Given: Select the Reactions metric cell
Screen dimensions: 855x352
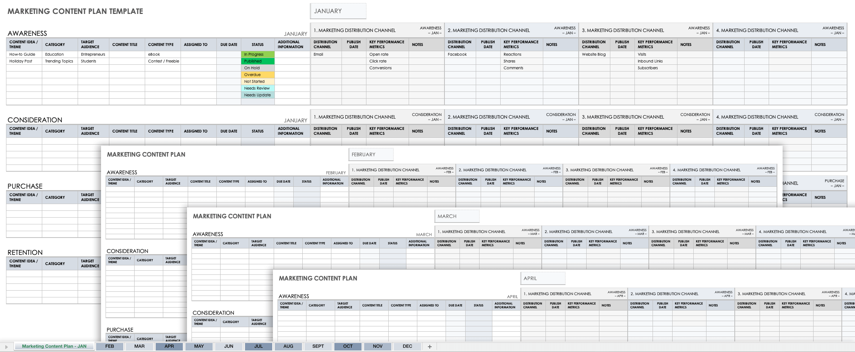Looking at the screenshot, I should click(522, 55).
